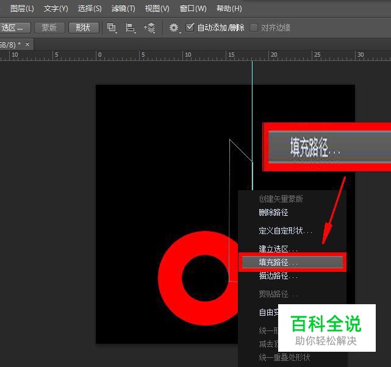Click the 选区... button
The height and width of the screenshot is (367, 391).
[14, 27]
